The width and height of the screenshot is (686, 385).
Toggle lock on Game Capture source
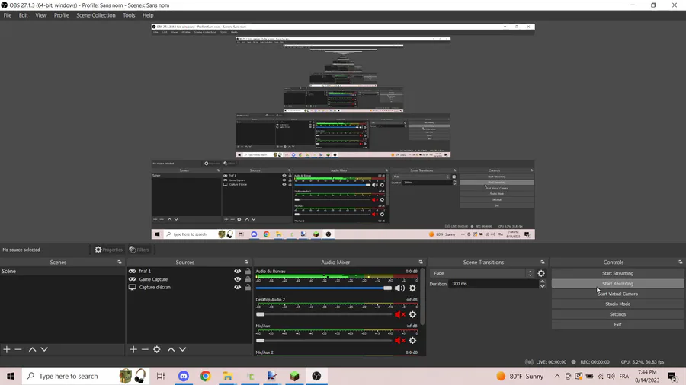coord(248,279)
